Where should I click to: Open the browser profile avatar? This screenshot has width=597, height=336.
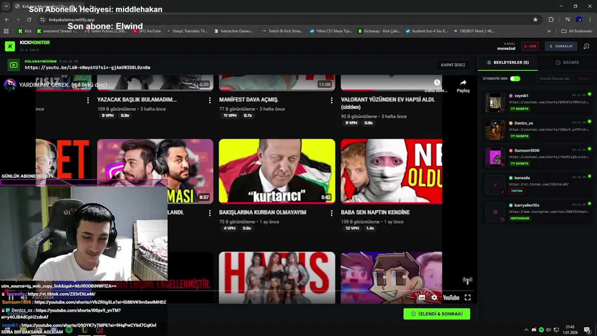click(579, 20)
